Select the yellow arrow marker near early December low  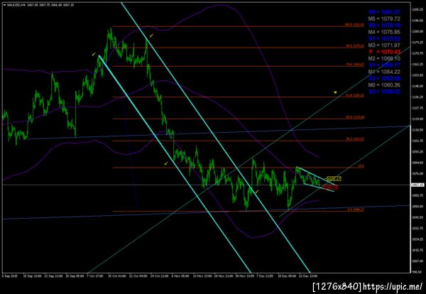pyautogui.click(x=257, y=192)
